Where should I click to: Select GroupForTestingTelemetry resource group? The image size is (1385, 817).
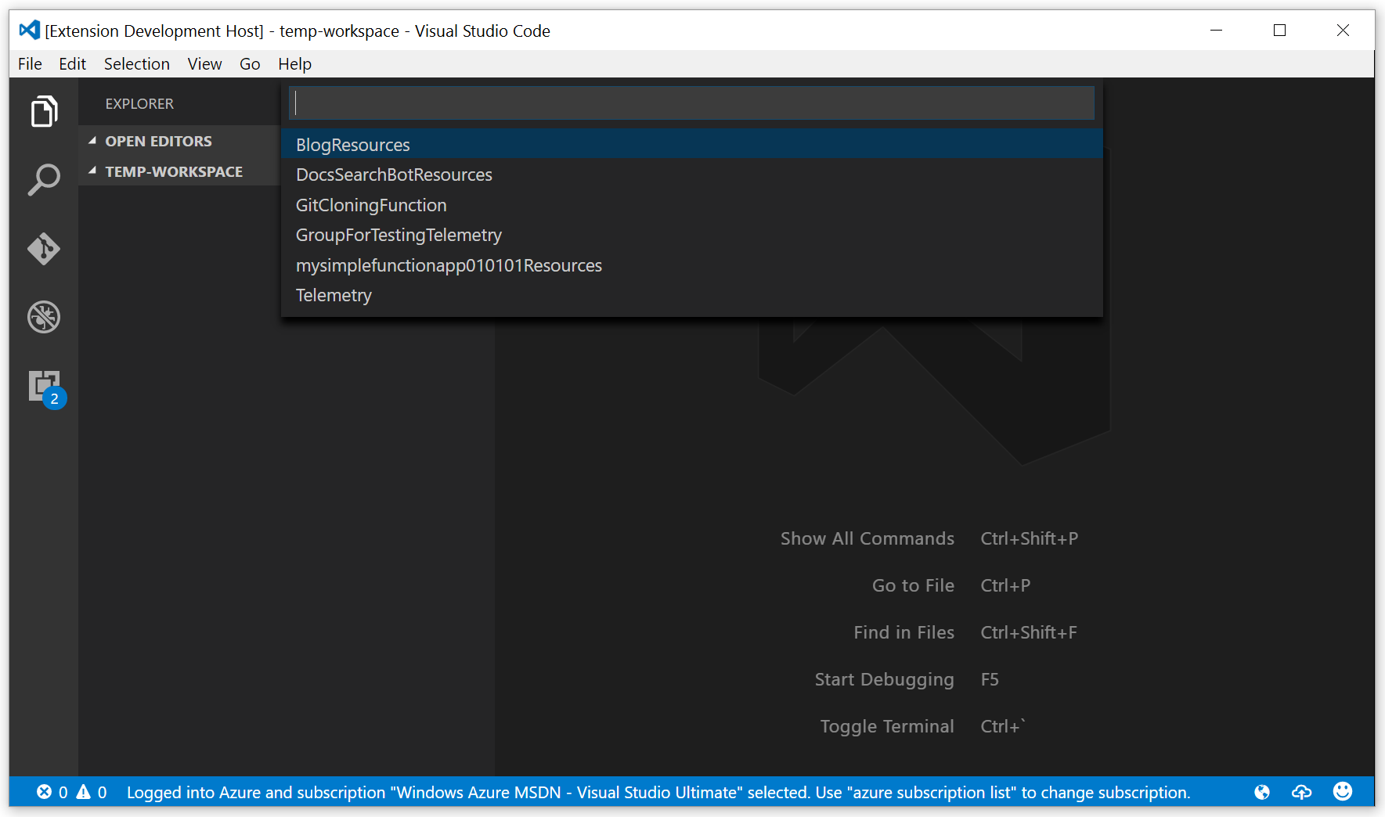tap(692, 235)
